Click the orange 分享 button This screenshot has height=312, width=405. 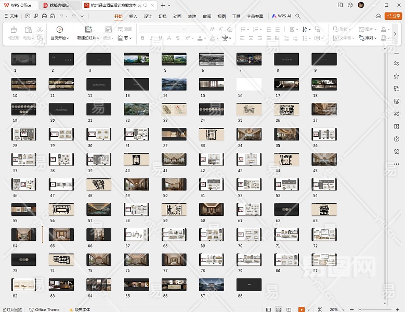393,16
